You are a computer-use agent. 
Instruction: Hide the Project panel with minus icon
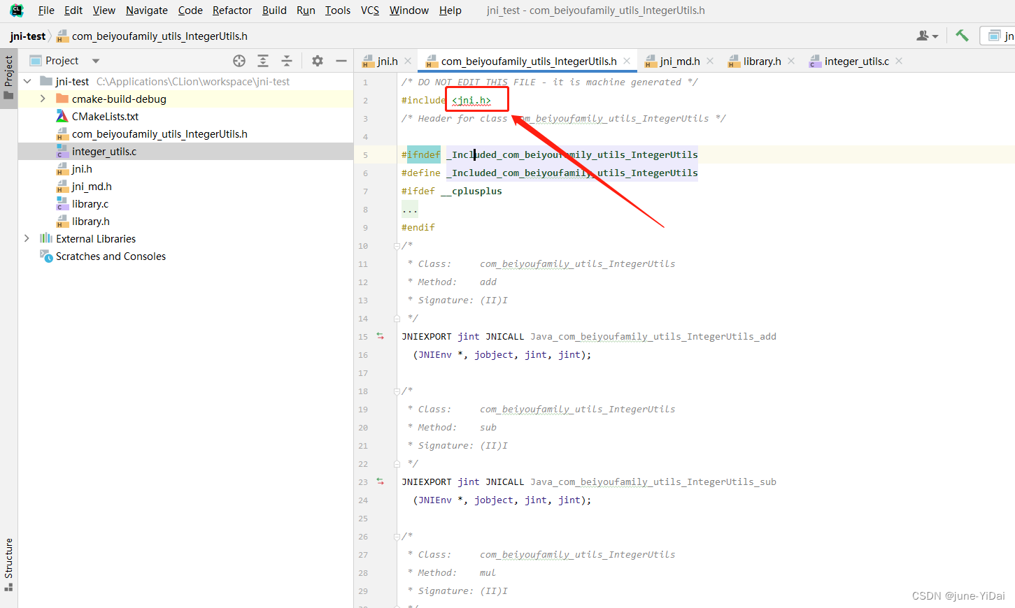[341, 61]
